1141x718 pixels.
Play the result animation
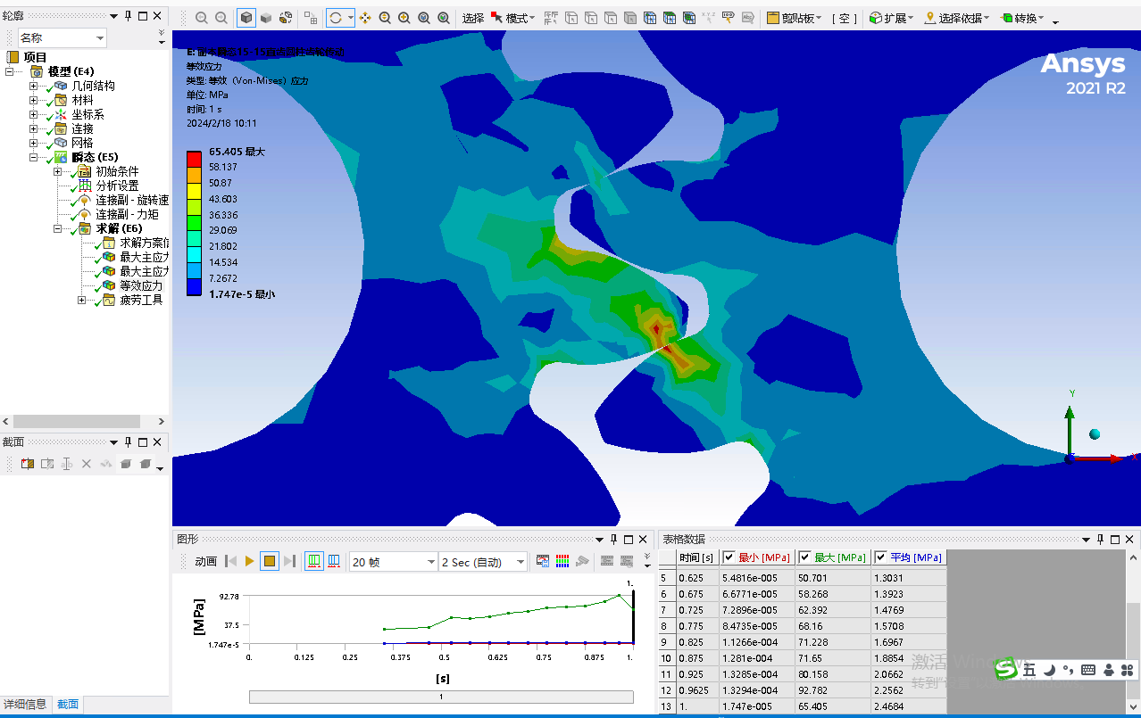[x=250, y=561]
